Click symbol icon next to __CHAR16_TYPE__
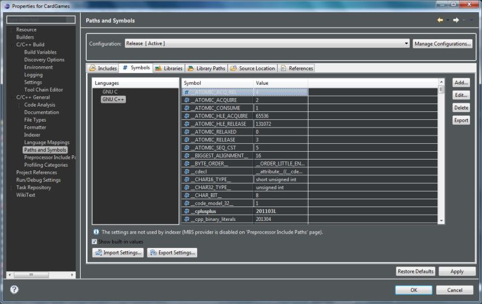This screenshot has height=304, width=482. (187, 179)
